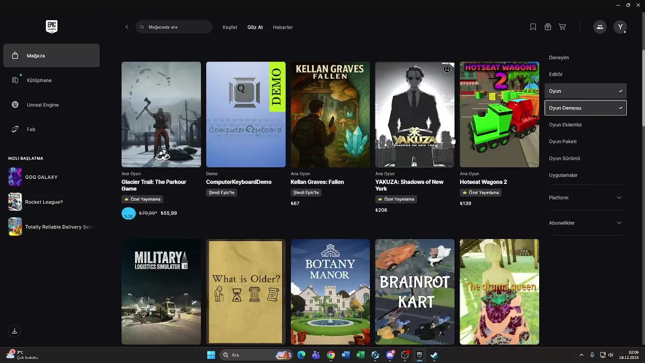The image size is (645, 363).
Task: Open Unreal Engine sidebar item
Action: pyautogui.click(x=51, y=105)
